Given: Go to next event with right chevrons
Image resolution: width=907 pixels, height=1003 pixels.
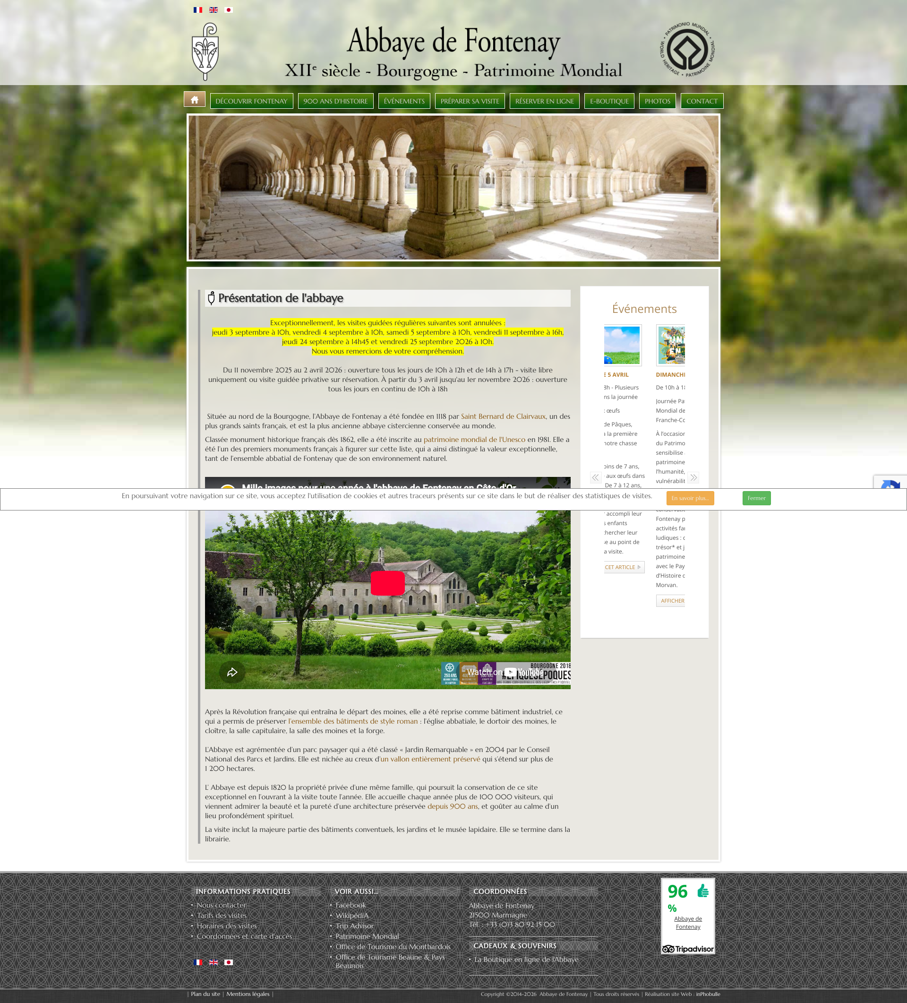Looking at the screenshot, I should pos(693,477).
